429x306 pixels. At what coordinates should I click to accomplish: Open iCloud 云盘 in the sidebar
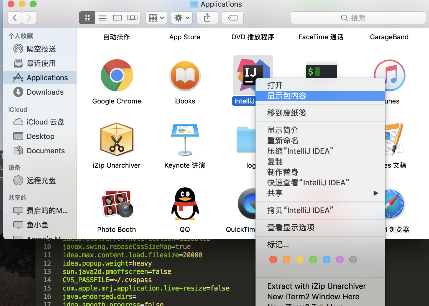tap(40, 122)
